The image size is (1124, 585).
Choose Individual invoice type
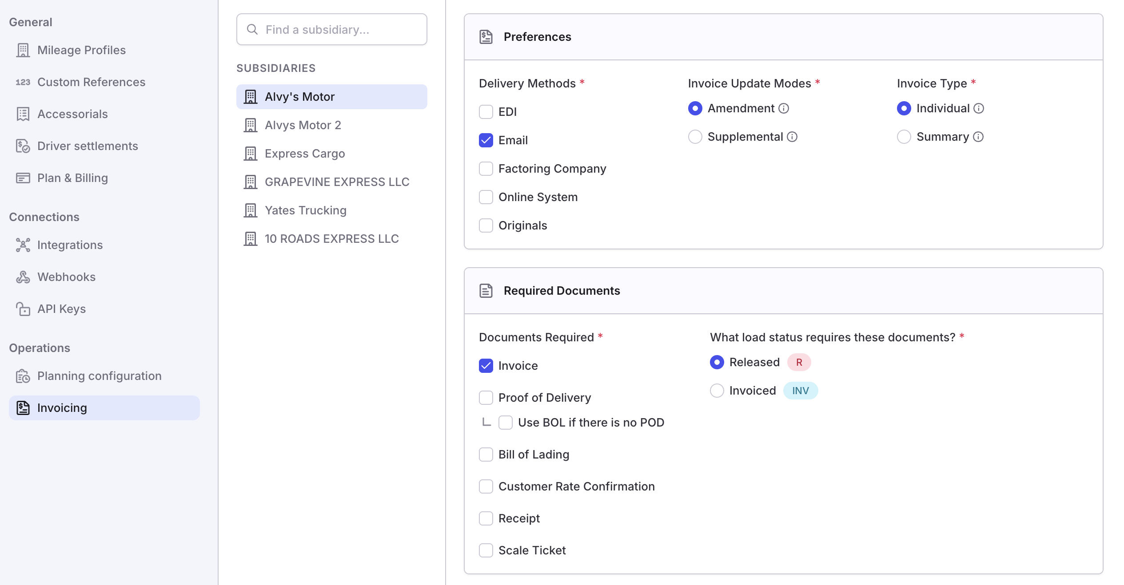coord(904,108)
